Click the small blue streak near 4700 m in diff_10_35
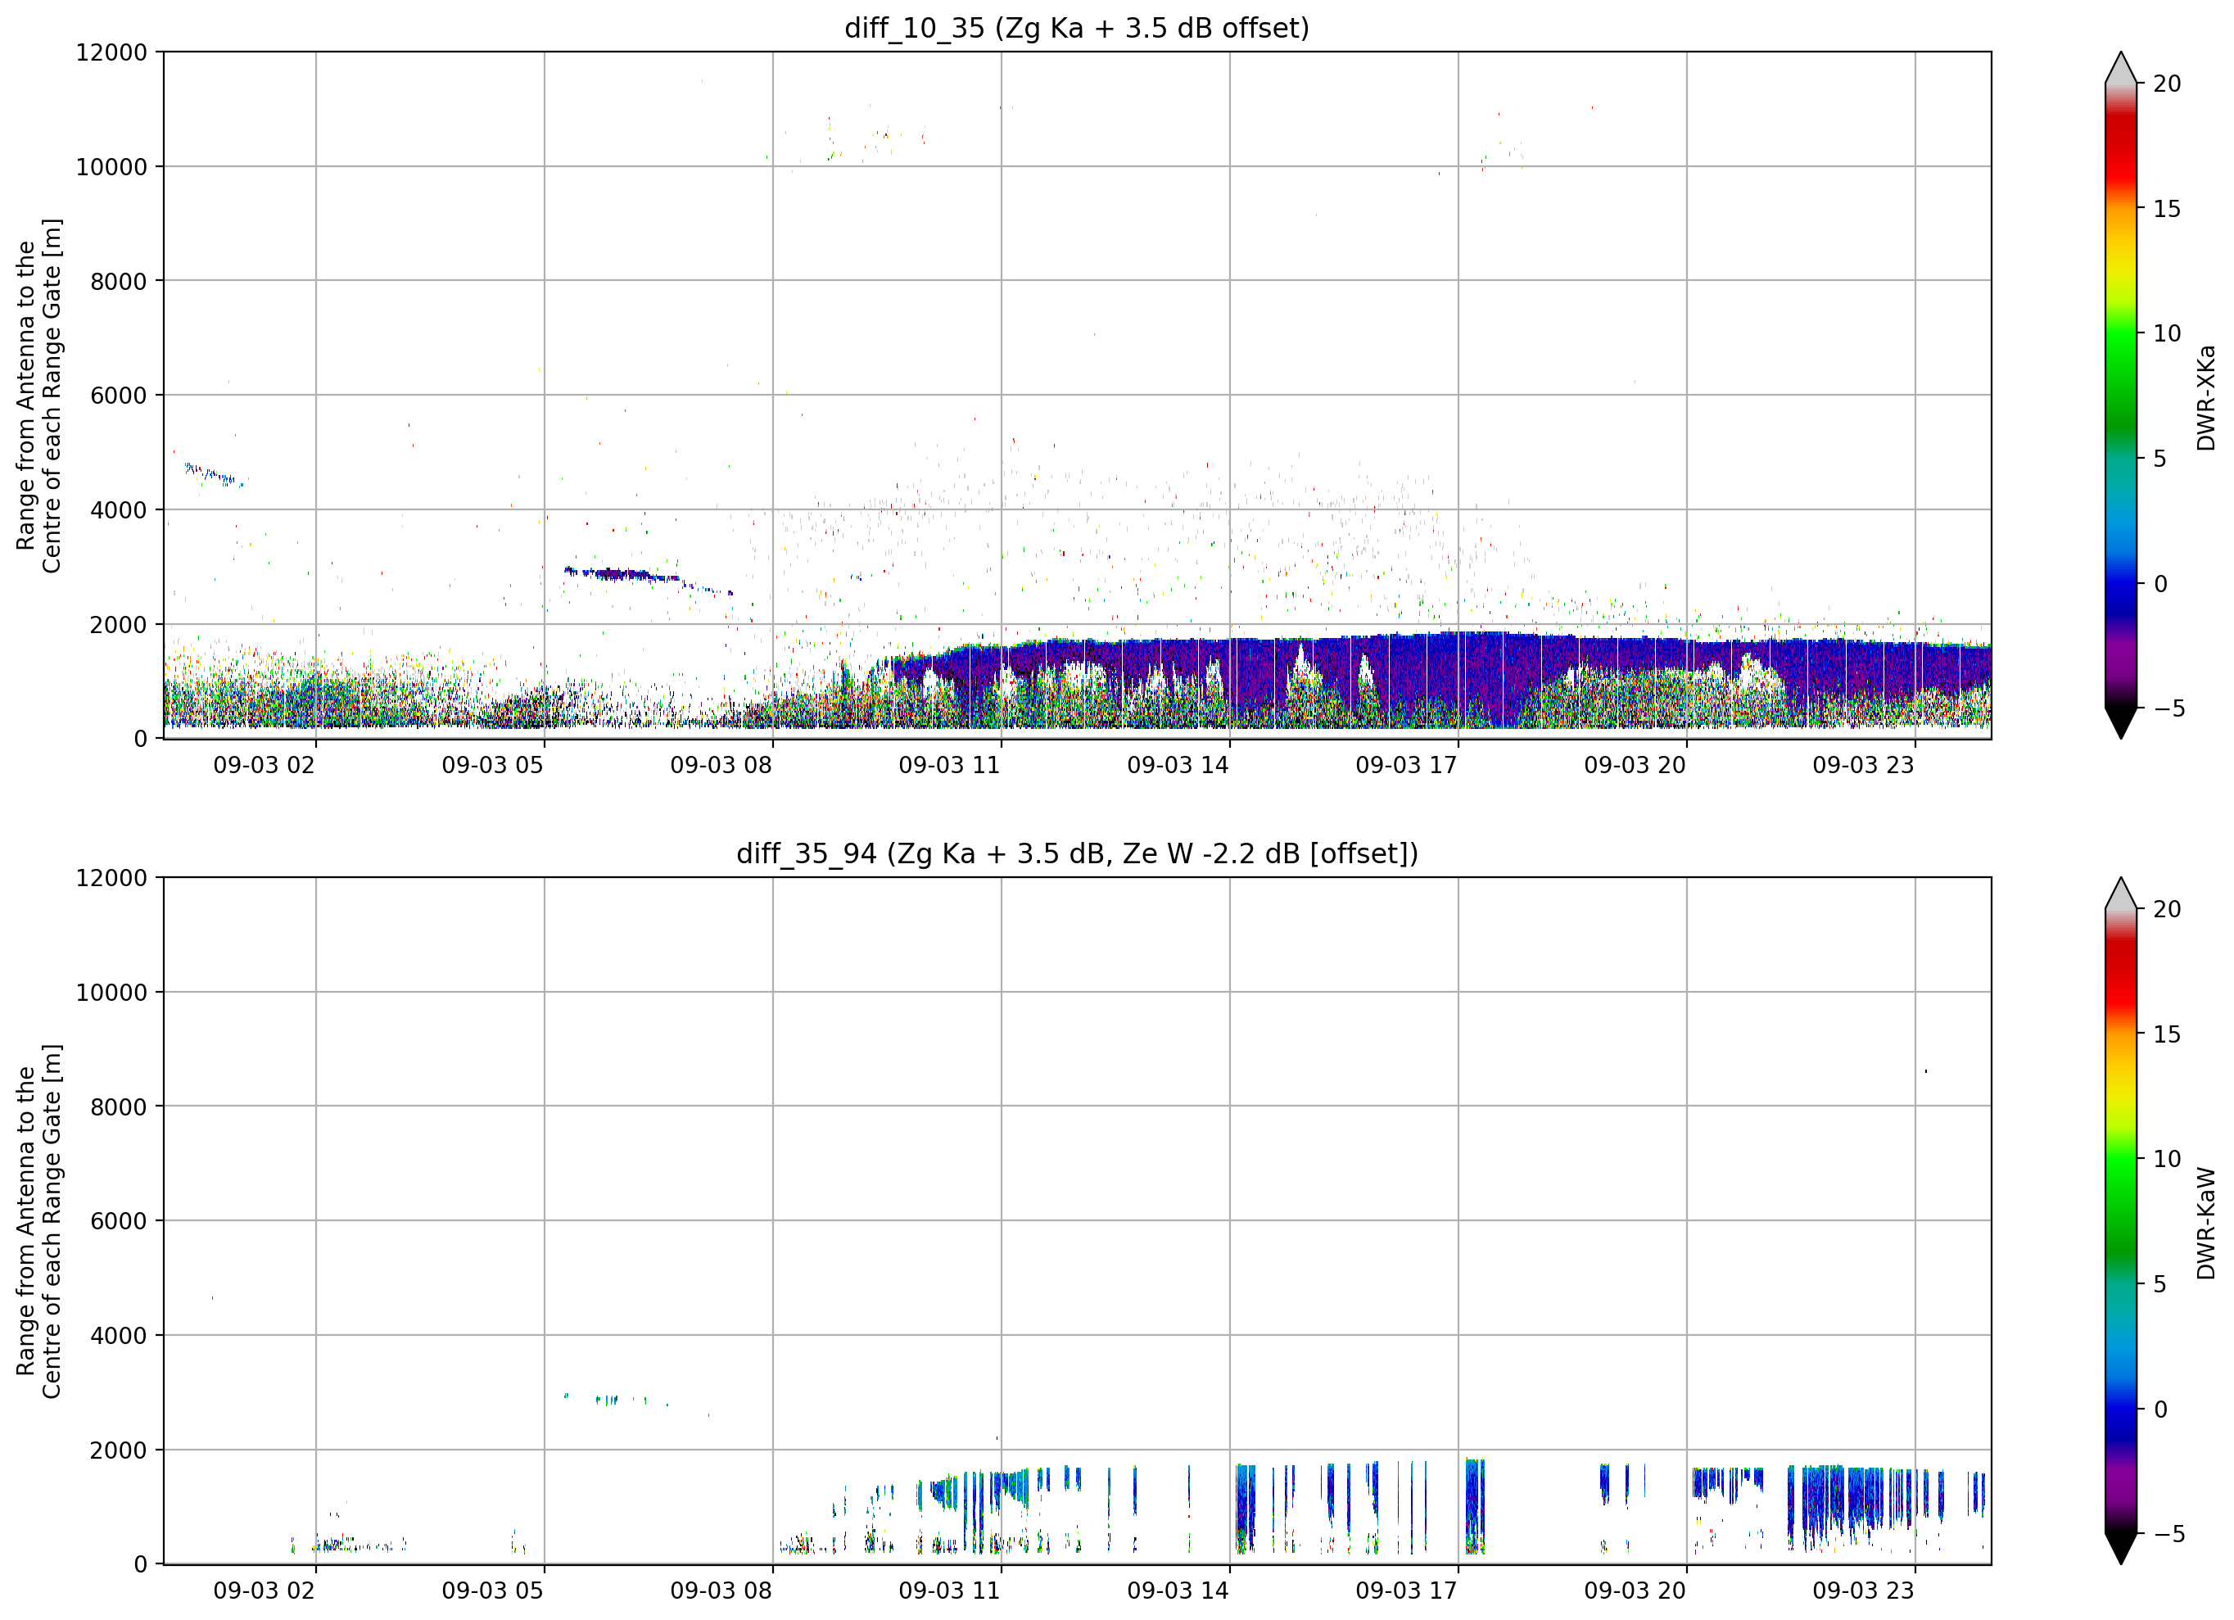This screenshot has height=1620, width=2234. point(214,475)
